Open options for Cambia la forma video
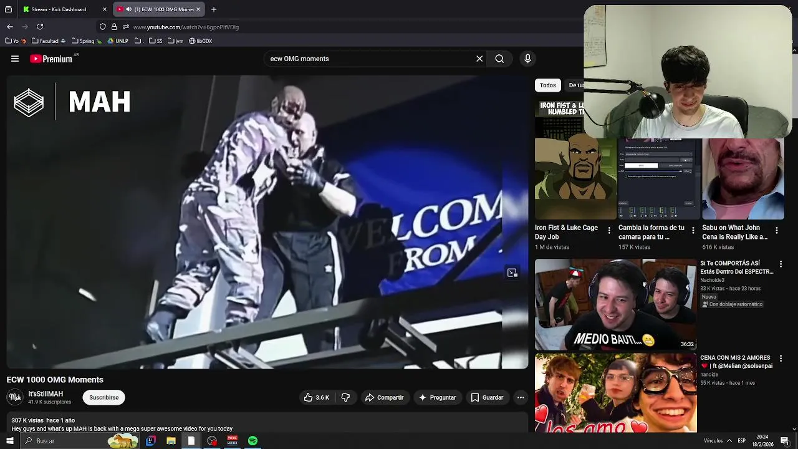Image resolution: width=798 pixels, height=449 pixels. (693, 231)
